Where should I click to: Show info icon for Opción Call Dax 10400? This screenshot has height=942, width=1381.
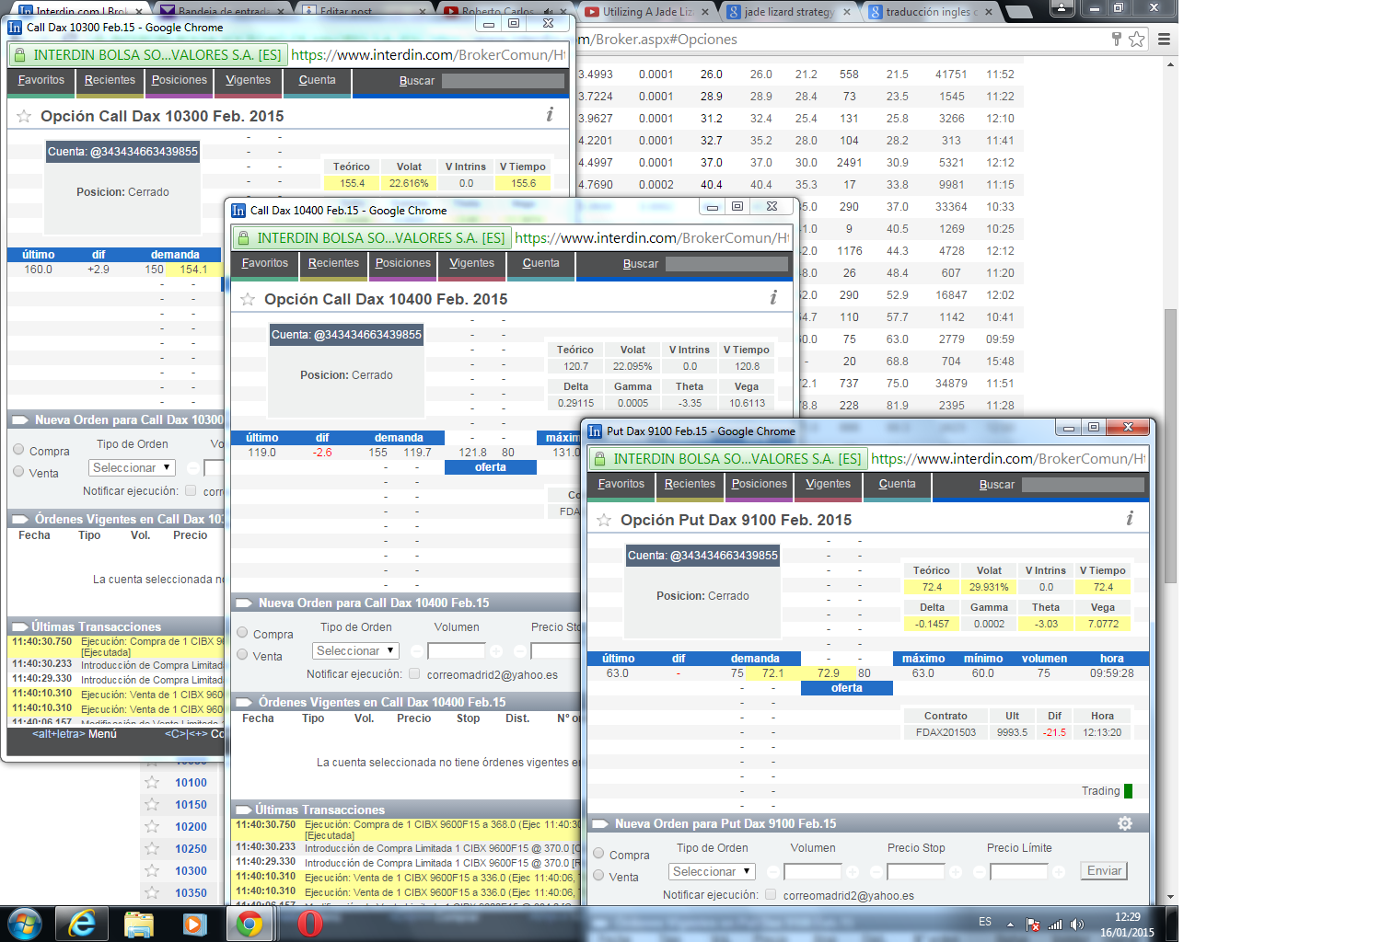click(x=773, y=297)
